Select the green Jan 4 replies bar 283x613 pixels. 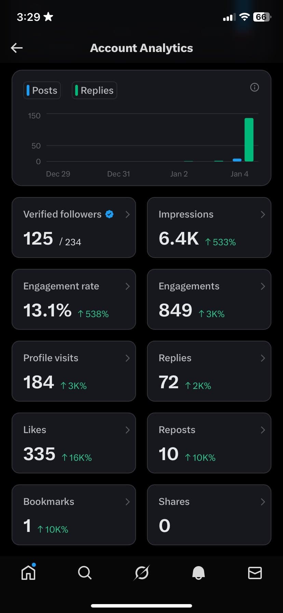pos(249,140)
